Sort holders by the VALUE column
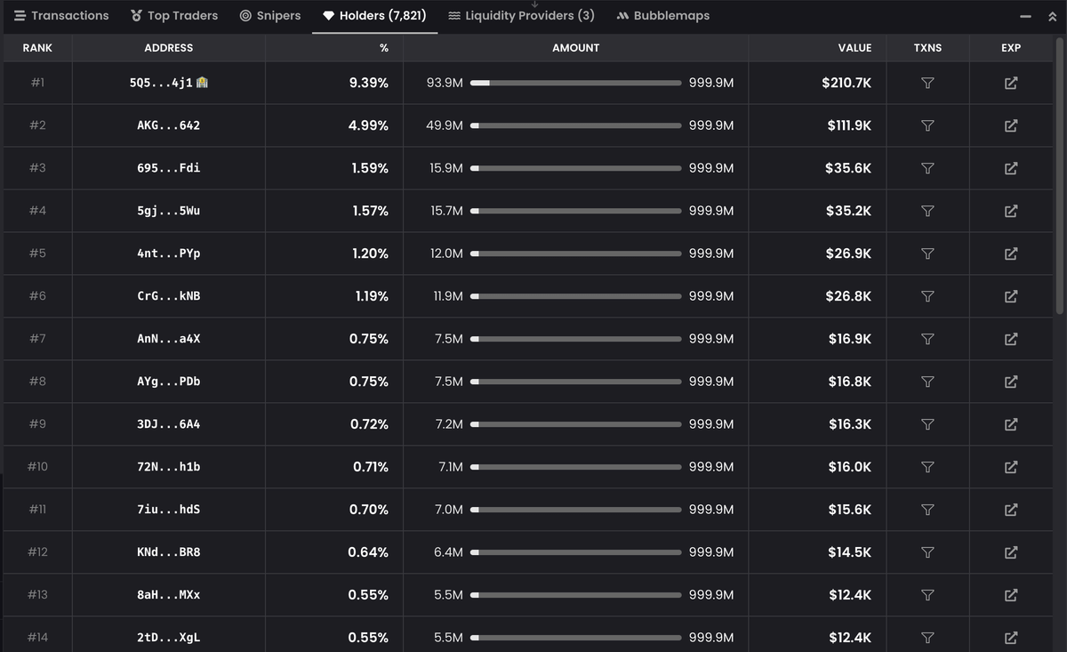The width and height of the screenshot is (1067, 652). tap(854, 48)
